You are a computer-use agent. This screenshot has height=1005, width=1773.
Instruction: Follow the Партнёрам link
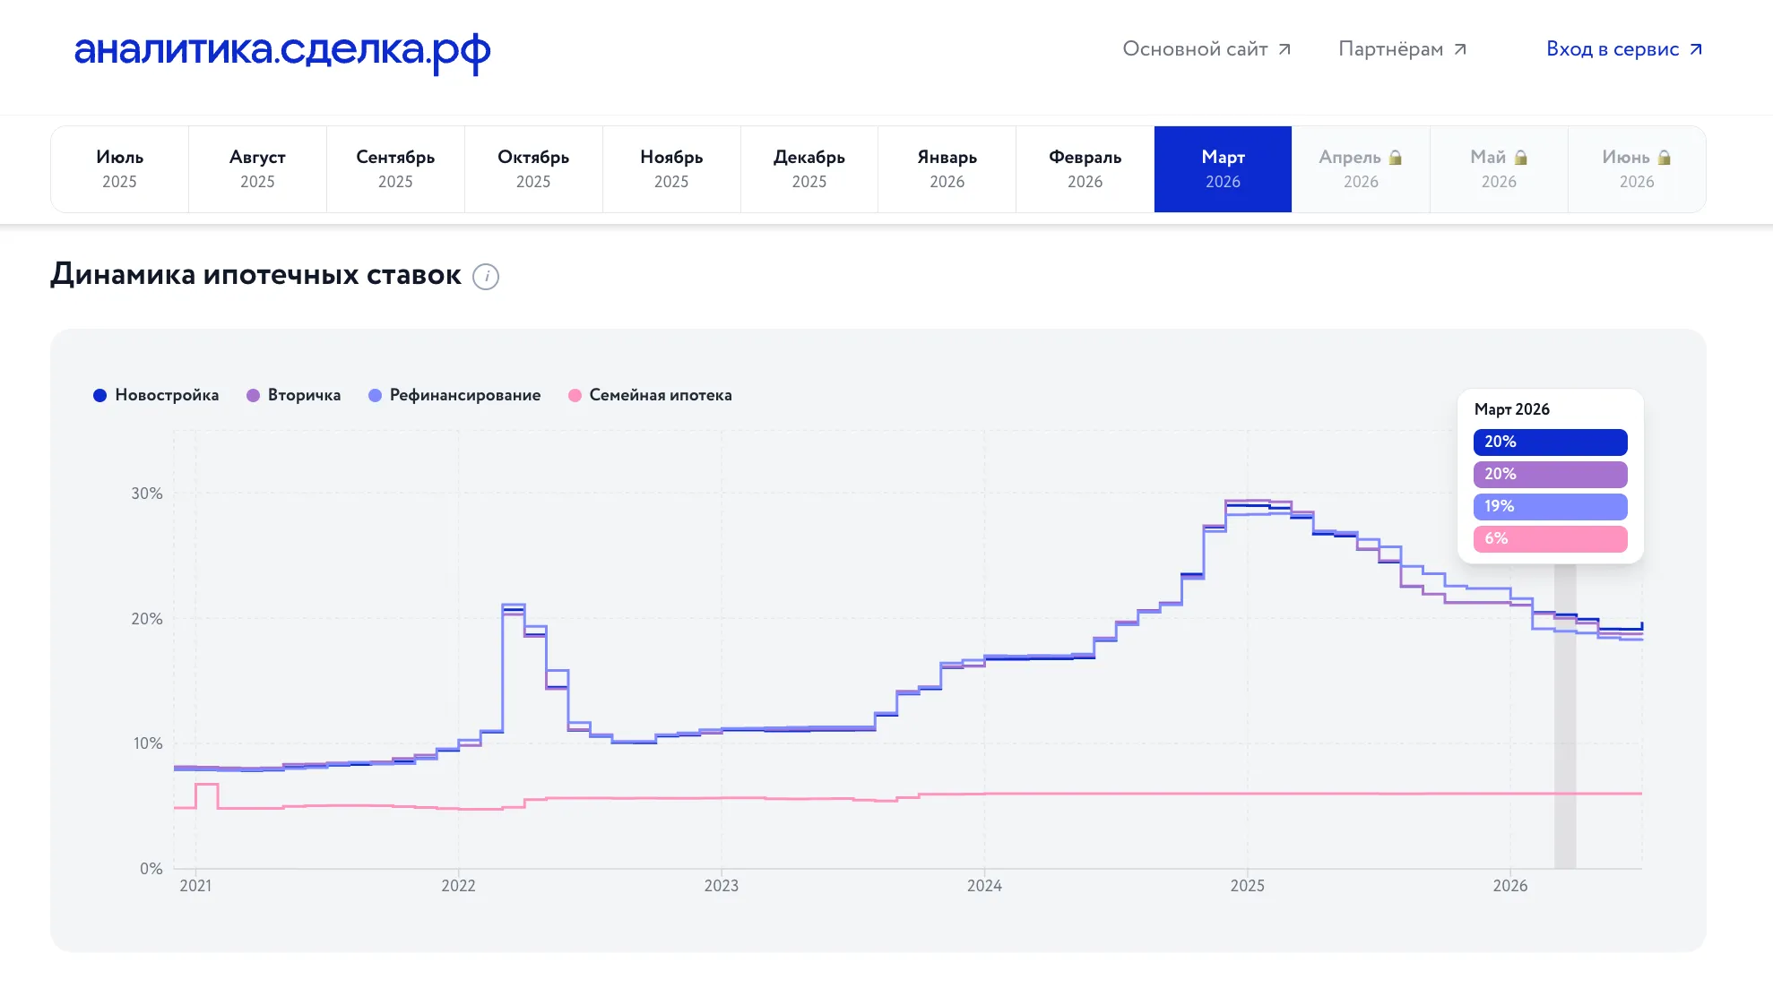coord(1403,49)
